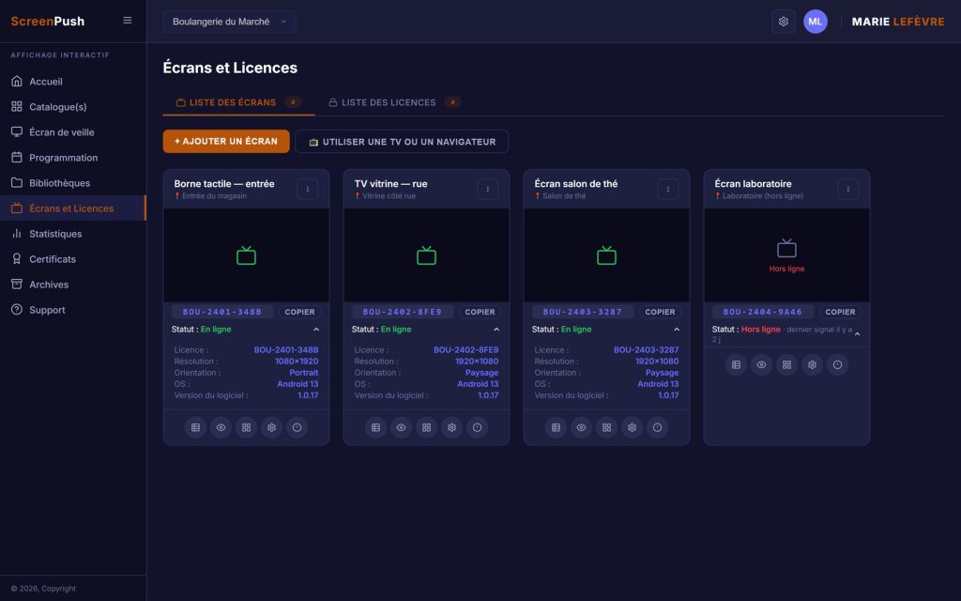
Task: Open the Boulangerie du Marché selector
Action: point(229,22)
